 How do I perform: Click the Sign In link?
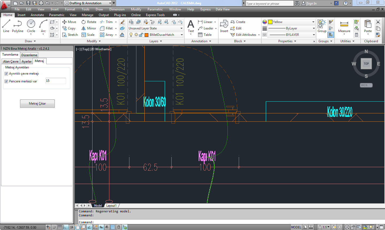coord(311,3)
